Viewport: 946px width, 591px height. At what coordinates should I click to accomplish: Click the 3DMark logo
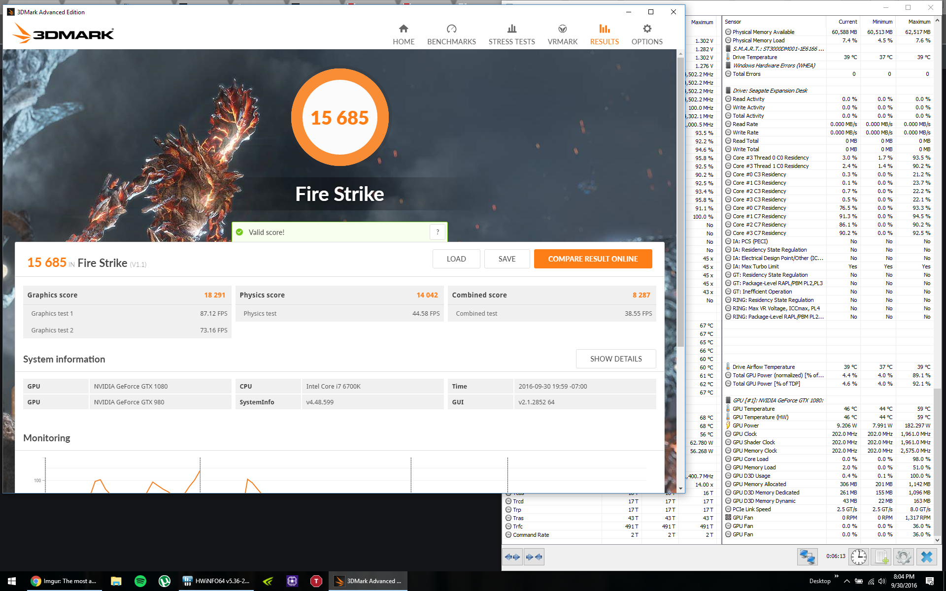tap(63, 33)
